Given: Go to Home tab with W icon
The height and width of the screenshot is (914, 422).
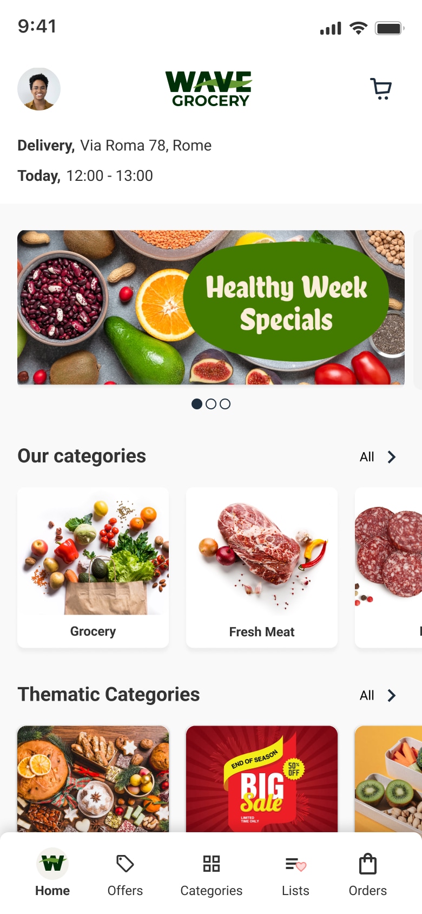Looking at the screenshot, I should click(x=52, y=864).
